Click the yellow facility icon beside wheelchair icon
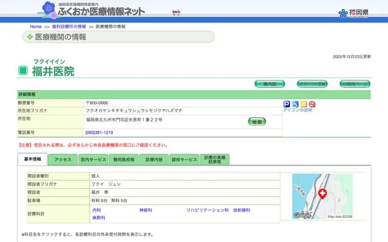The height and width of the screenshot is (242, 388). pyautogui.click(x=304, y=104)
